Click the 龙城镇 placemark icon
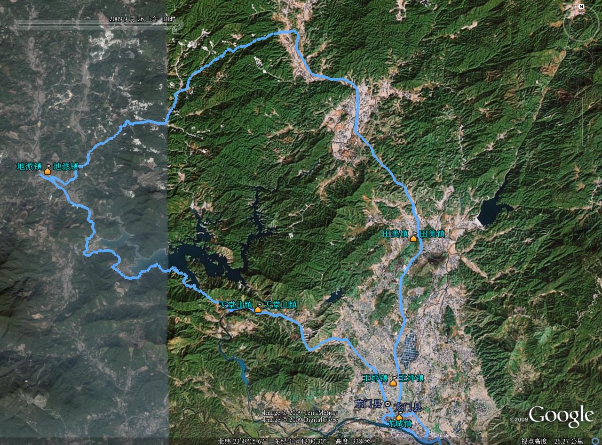The height and width of the screenshot is (445, 602). [399, 417]
